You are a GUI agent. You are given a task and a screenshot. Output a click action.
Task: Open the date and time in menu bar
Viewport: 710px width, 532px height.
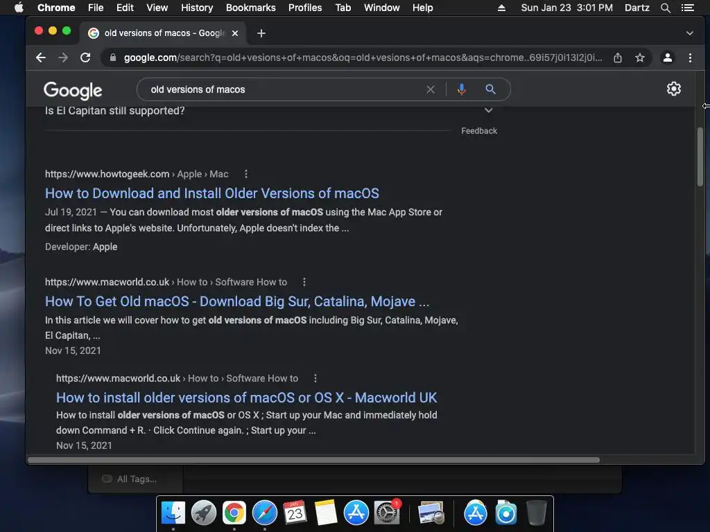pyautogui.click(x=567, y=8)
